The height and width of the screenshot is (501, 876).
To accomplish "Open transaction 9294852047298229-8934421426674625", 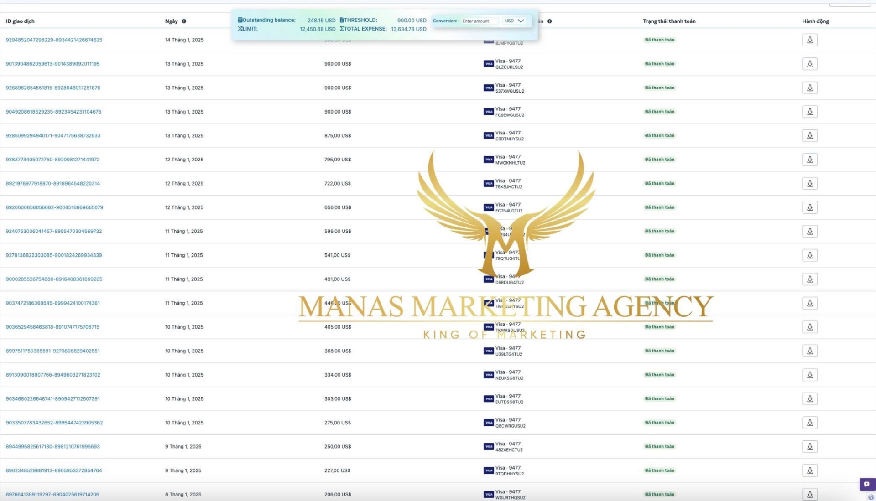I will [54, 40].
